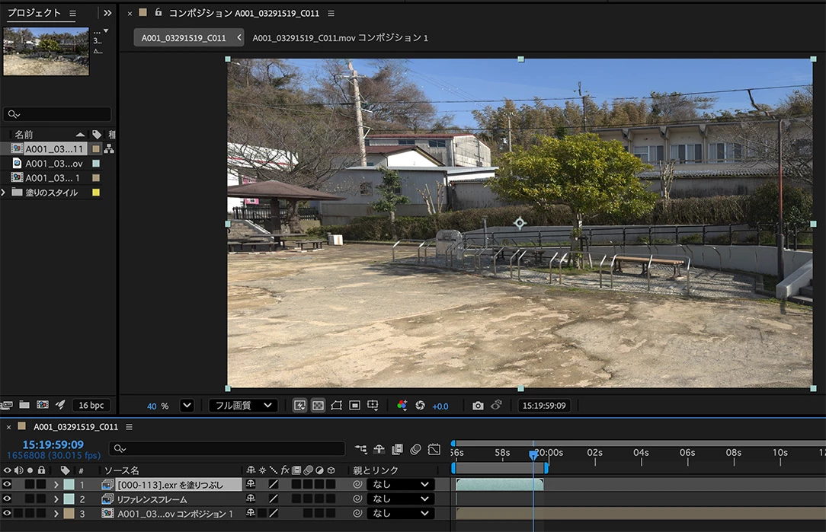Click the label swatch for A001_03...ov
The width and height of the screenshot is (826, 532).
pyautogui.click(x=96, y=164)
